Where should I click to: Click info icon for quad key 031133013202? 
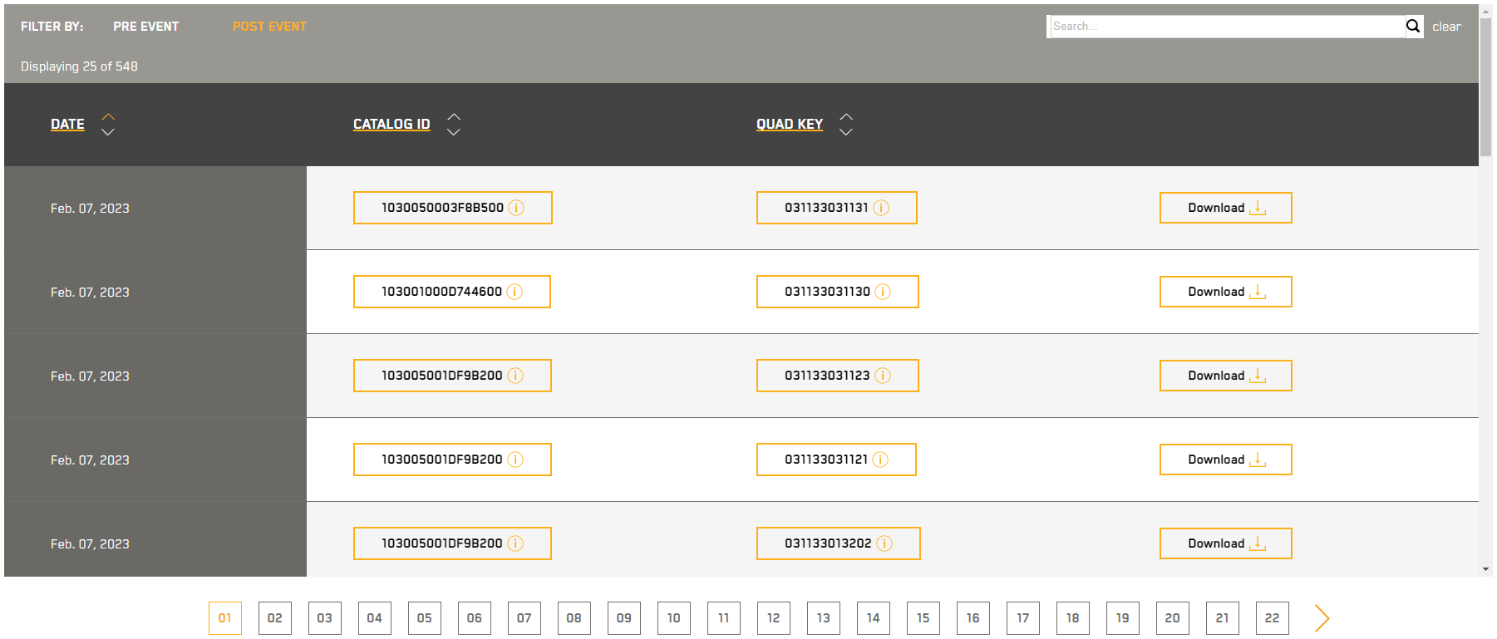click(x=884, y=543)
